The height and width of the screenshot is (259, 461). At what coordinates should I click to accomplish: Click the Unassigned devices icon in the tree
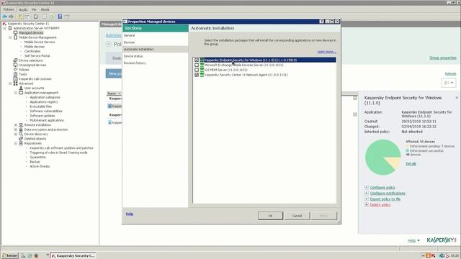(16, 65)
